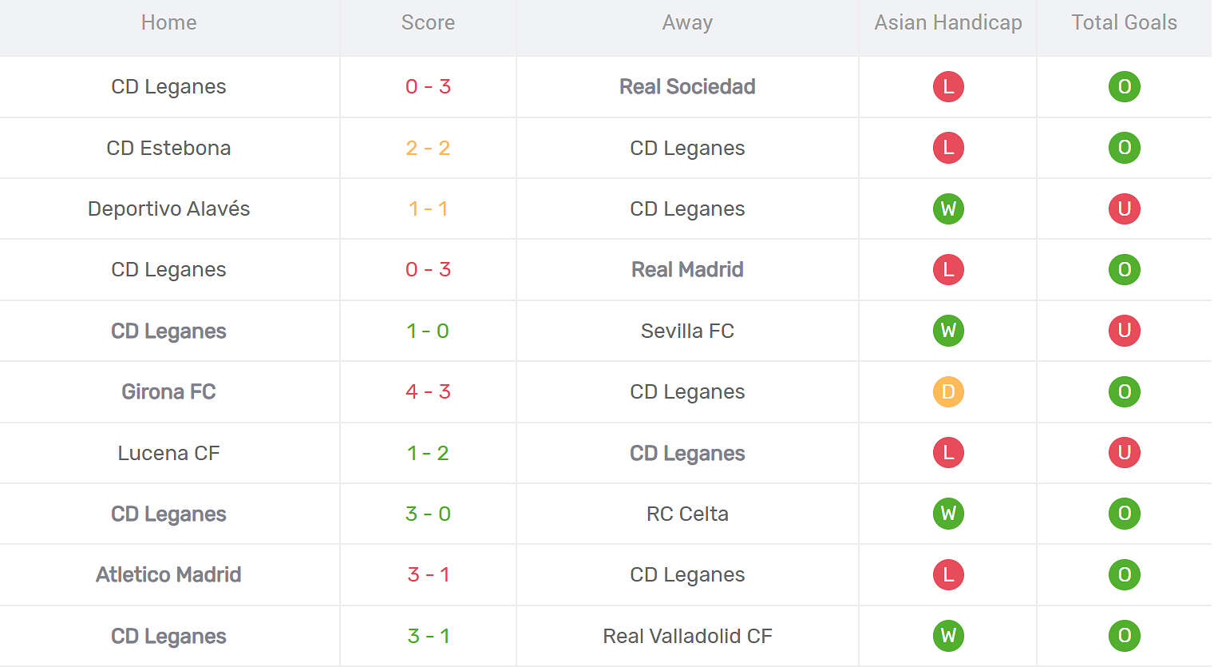Open the Real Sociedad team link
1214x667 pixels.
coord(687,86)
